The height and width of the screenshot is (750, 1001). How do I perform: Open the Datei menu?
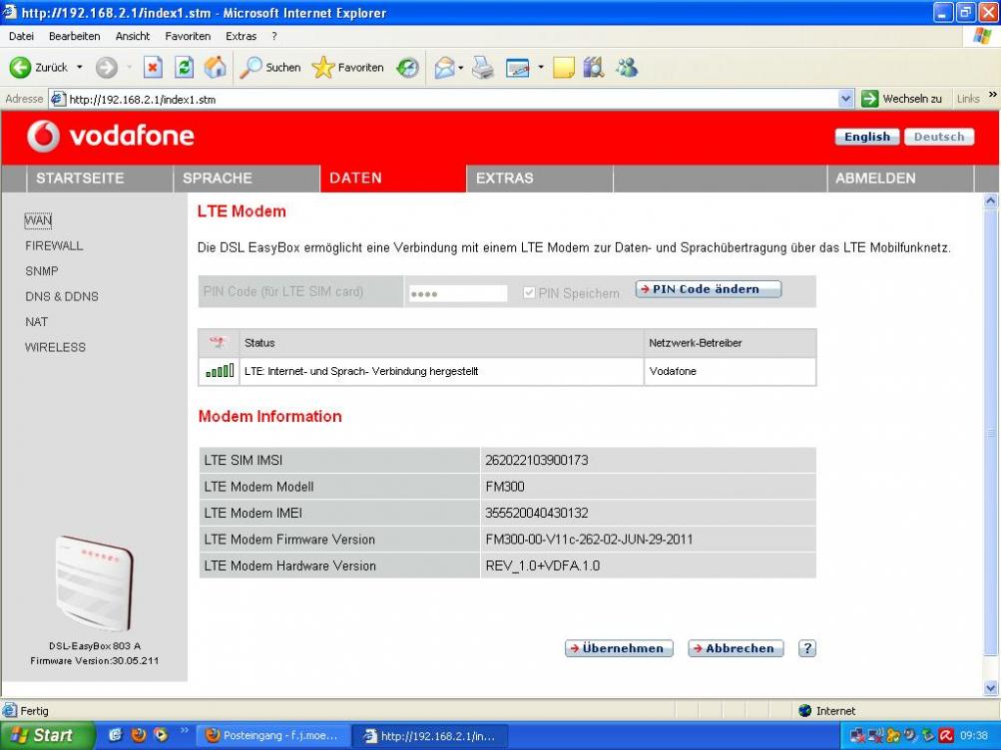click(21, 36)
